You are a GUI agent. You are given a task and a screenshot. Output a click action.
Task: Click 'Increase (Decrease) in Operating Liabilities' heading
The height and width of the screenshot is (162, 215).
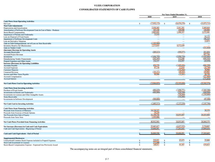point(21,63)
